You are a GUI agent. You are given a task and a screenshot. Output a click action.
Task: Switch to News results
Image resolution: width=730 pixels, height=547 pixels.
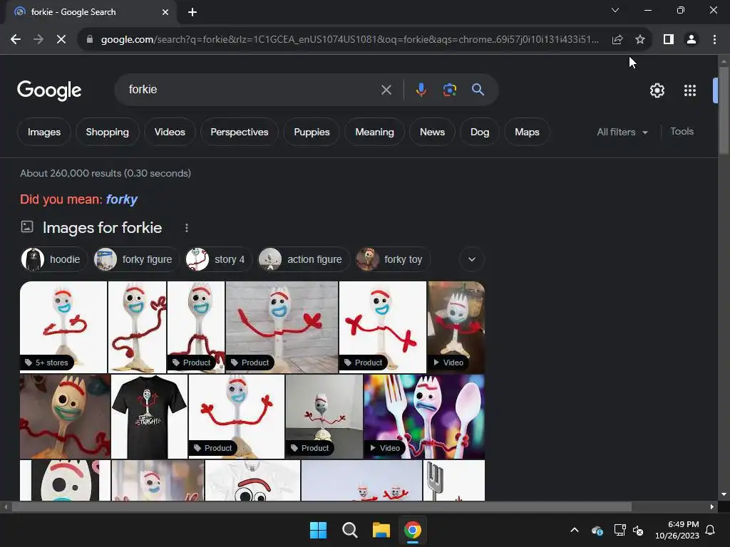click(x=432, y=132)
